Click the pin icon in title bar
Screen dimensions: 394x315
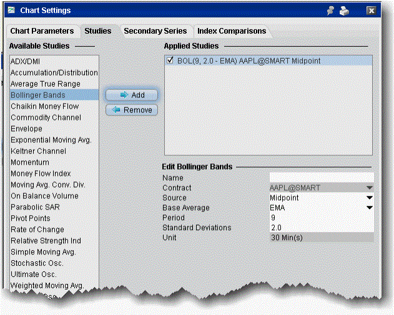click(x=330, y=11)
